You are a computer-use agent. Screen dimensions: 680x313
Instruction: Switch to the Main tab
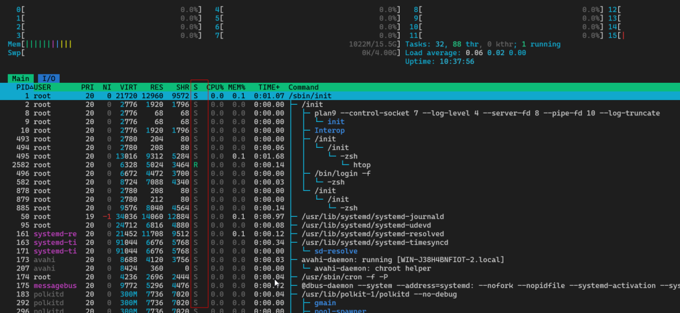pyautogui.click(x=21, y=78)
